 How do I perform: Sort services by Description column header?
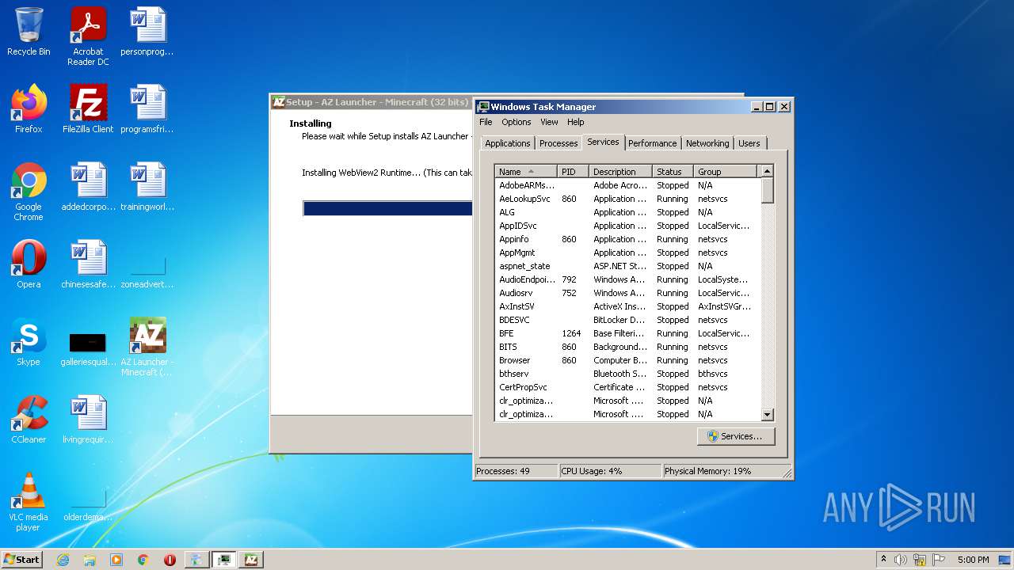(x=620, y=171)
